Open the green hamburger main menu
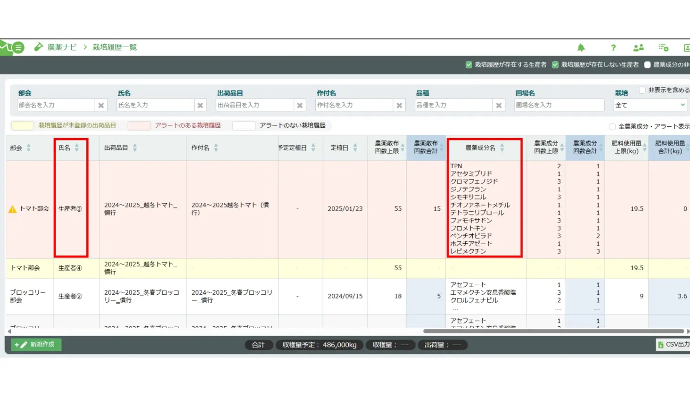 click(18, 48)
